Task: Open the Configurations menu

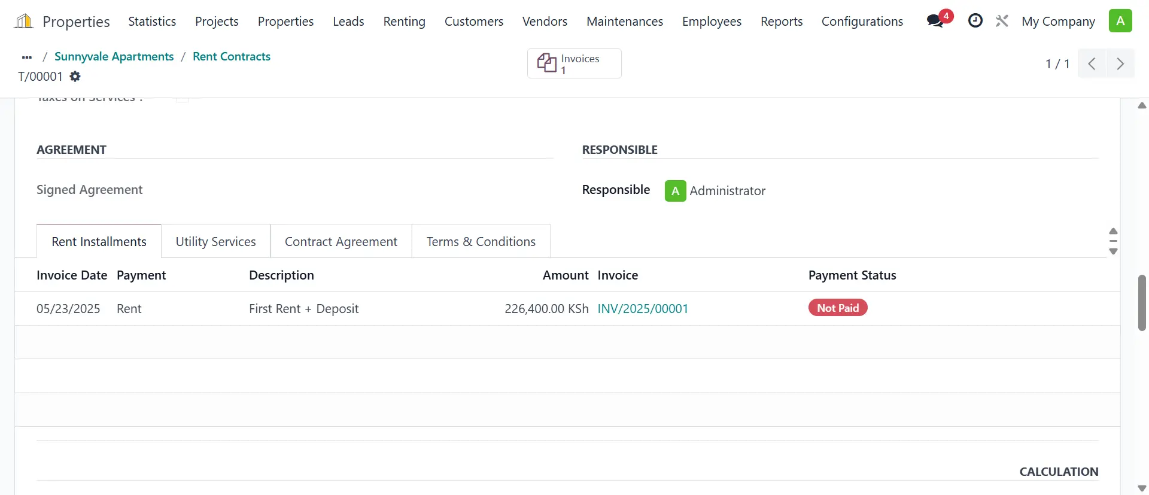Action: pyautogui.click(x=862, y=22)
